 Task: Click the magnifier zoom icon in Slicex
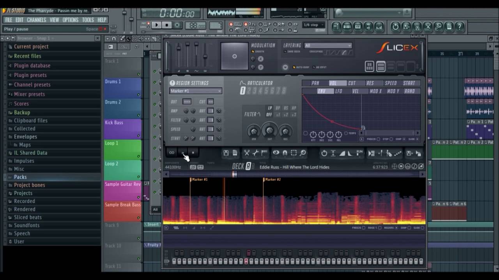(x=303, y=153)
